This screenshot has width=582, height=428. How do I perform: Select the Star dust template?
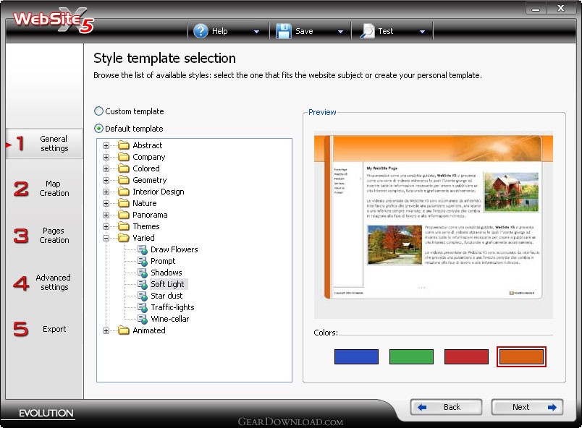tap(166, 296)
